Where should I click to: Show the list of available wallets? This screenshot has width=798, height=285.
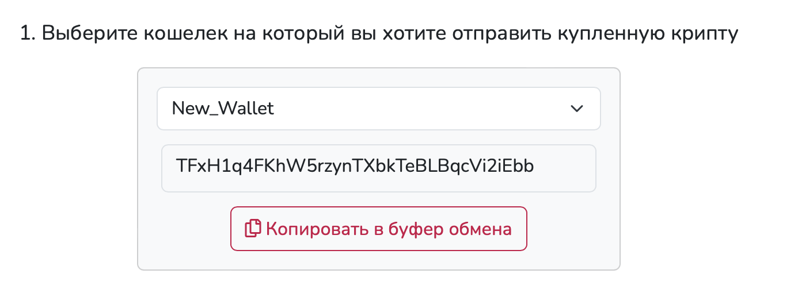(378, 109)
